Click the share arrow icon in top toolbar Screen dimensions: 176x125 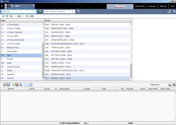point(169,11)
